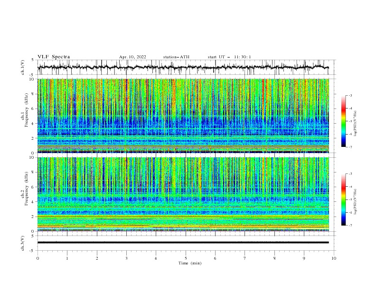This screenshot has height=290, width=376.
Task: Click time axis tick label "8"
Action: pyautogui.click(x=274, y=258)
